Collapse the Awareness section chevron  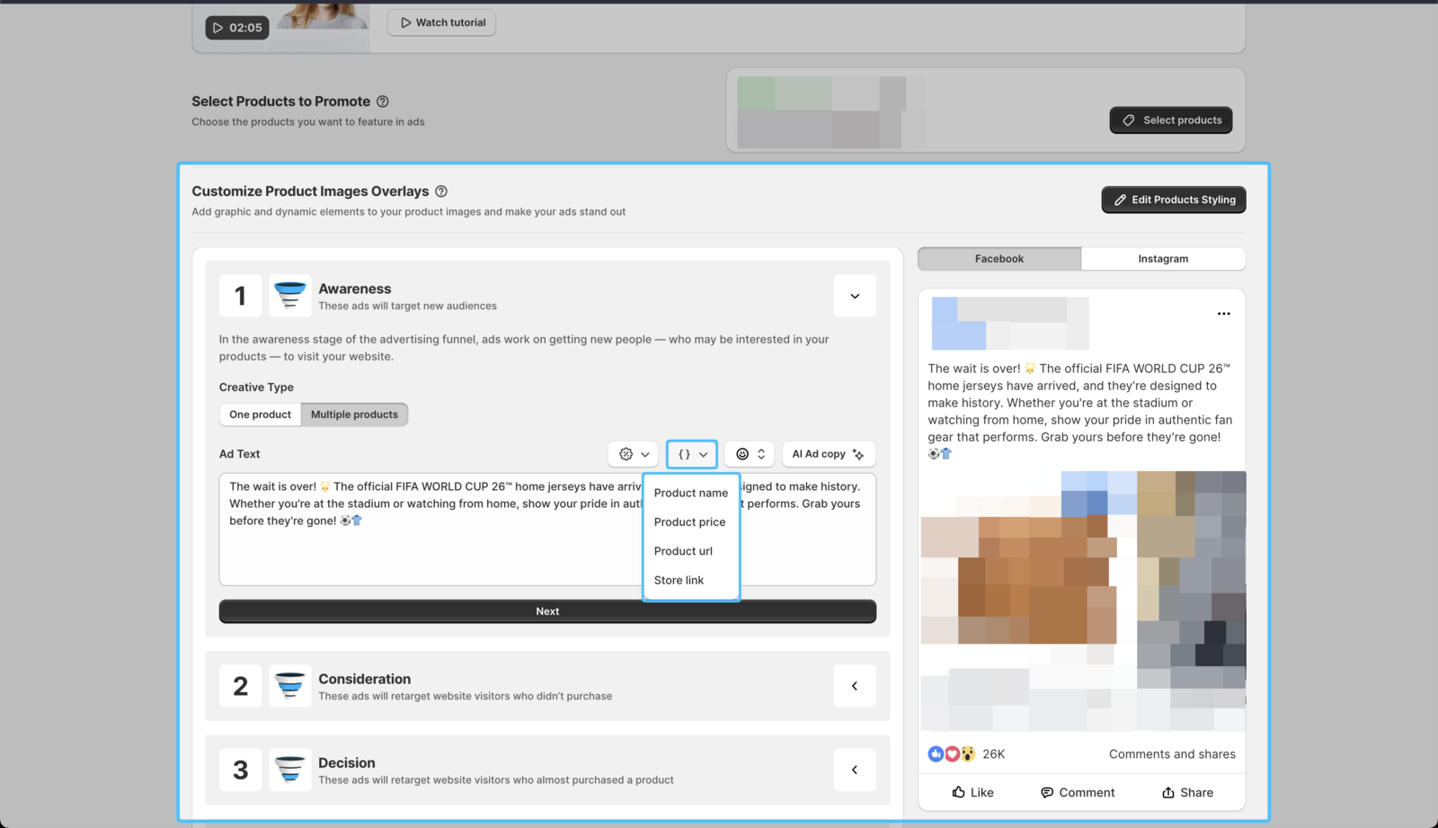(855, 296)
